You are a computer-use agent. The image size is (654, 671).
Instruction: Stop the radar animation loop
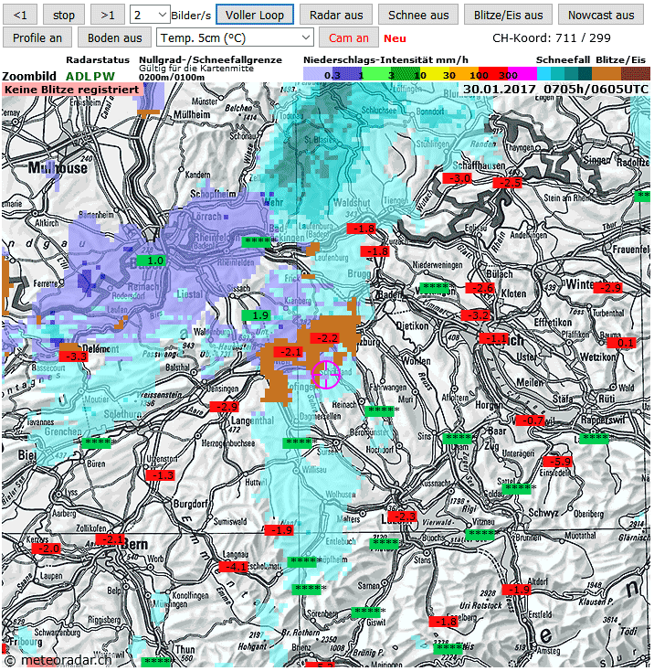tap(64, 15)
